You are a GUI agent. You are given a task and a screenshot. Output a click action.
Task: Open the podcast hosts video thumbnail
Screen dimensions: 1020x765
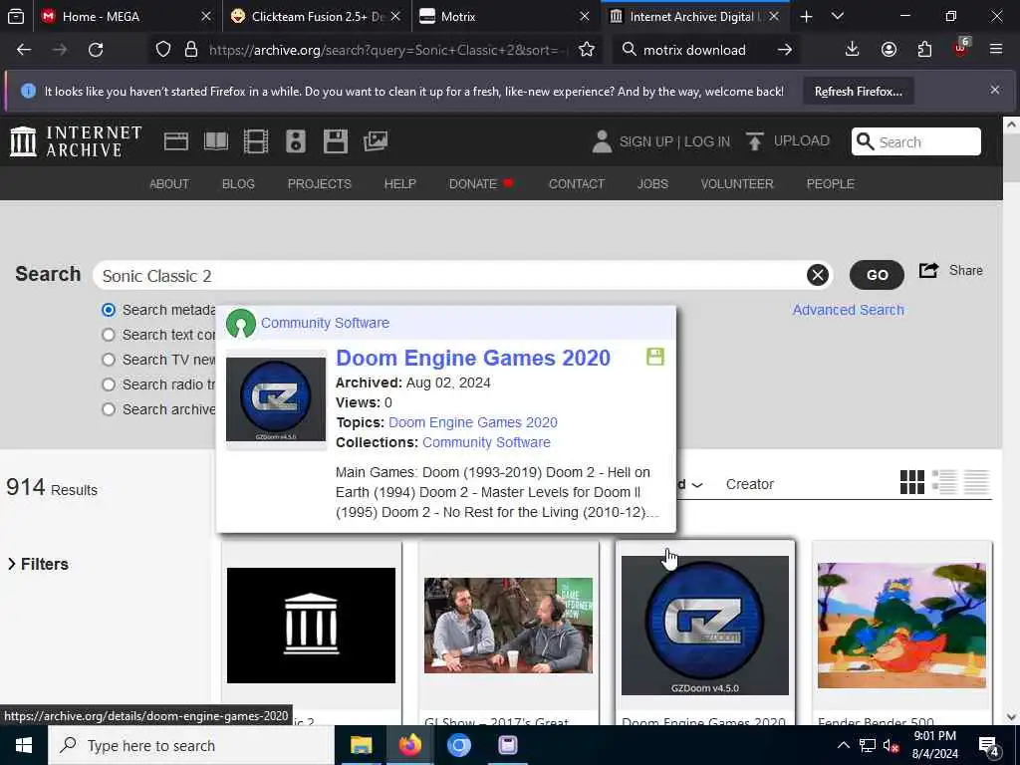coord(508,626)
